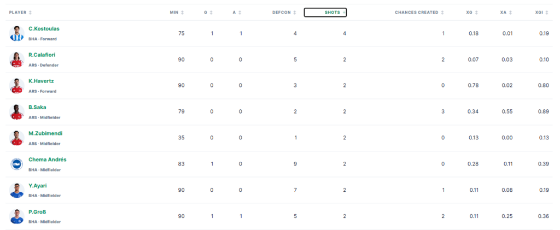The image size is (560, 230).
Task: Click Chema Andrés name link
Action: 48,160
